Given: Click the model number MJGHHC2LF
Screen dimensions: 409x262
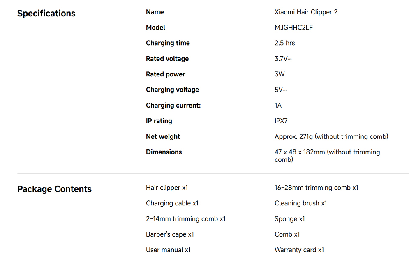Looking at the screenshot, I should coord(293,28).
